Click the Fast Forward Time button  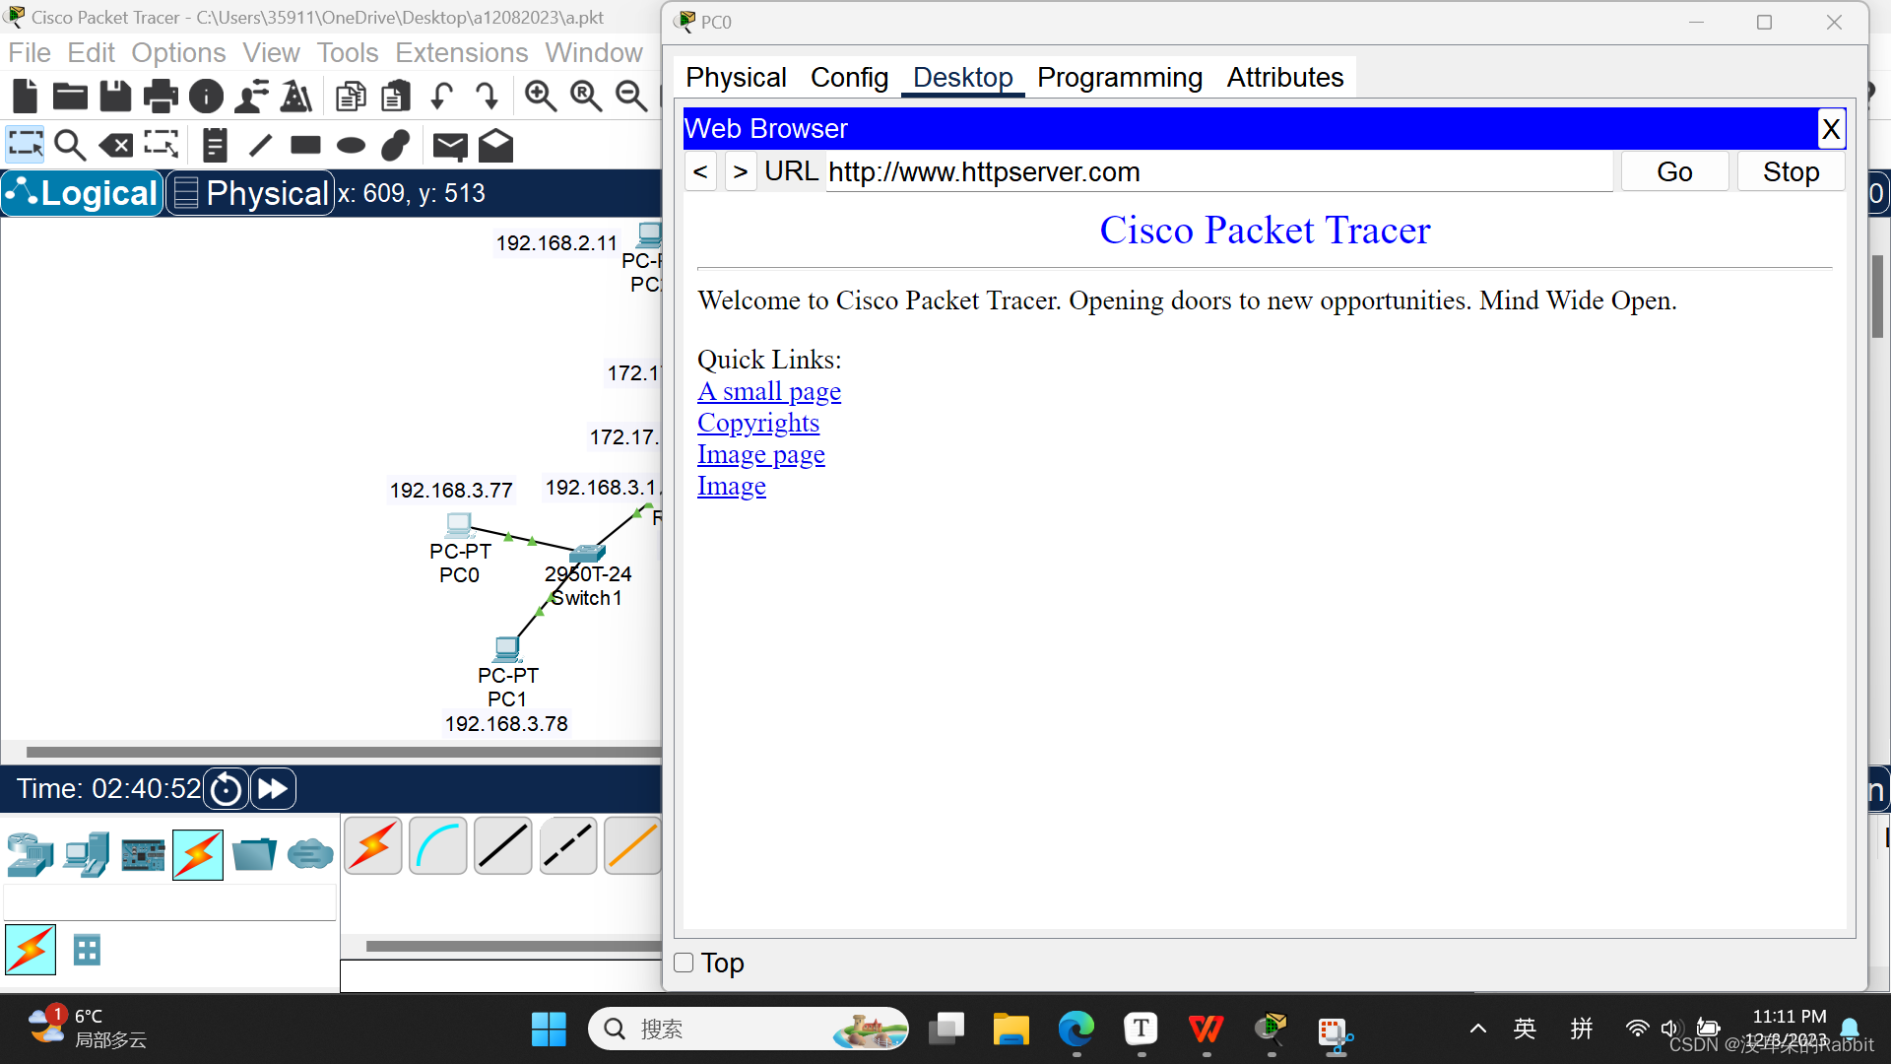[273, 789]
